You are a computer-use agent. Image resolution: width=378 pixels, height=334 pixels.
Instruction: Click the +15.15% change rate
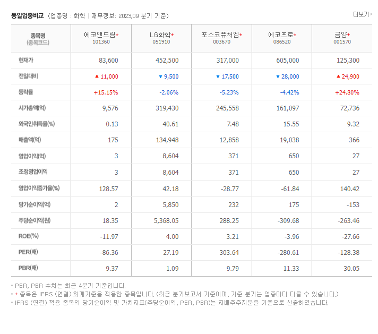pyautogui.click(x=106, y=92)
